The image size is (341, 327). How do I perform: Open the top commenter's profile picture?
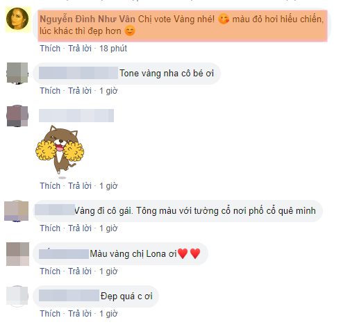(17, 19)
